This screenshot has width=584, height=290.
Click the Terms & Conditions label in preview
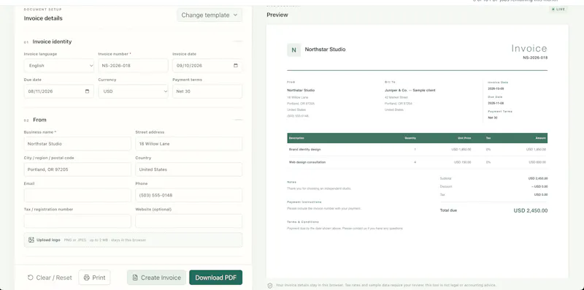pos(303,221)
